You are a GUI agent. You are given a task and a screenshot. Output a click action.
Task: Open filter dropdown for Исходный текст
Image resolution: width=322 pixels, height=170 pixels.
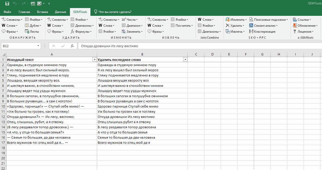(x=95, y=60)
